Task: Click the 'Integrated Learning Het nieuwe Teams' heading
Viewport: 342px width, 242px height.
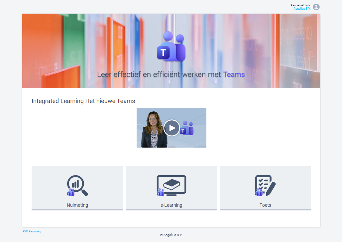Action: pos(83,101)
